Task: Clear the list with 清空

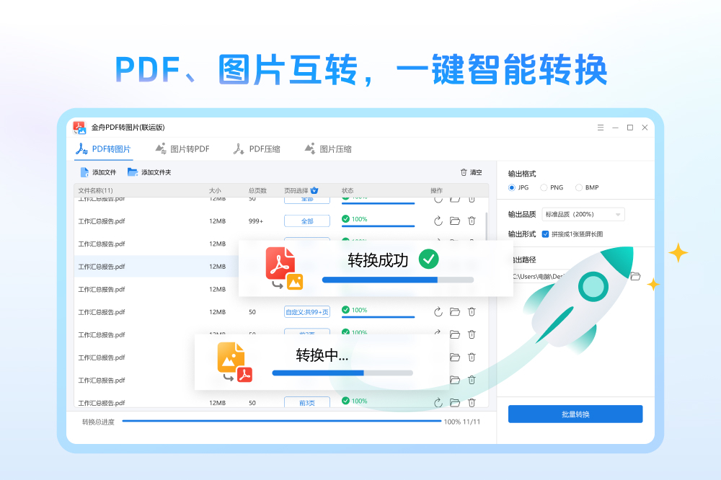Action: coord(472,172)
